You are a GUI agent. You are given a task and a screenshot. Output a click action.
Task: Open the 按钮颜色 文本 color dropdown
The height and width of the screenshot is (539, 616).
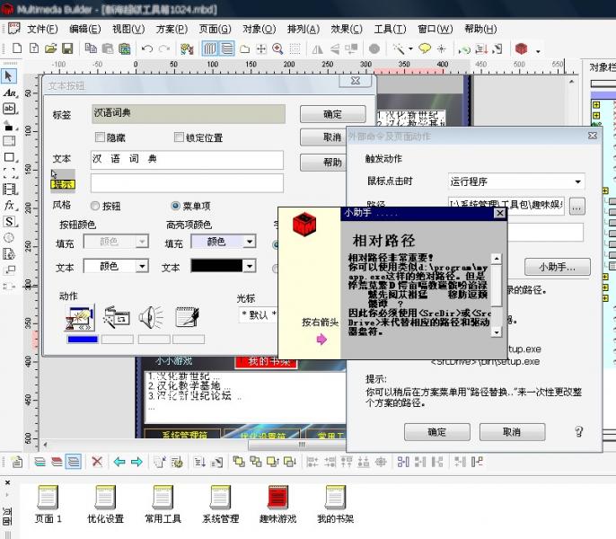point(142,266)
